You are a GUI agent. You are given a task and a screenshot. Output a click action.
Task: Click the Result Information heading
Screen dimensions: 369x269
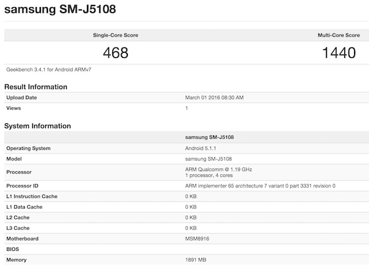tap(36, 87)
